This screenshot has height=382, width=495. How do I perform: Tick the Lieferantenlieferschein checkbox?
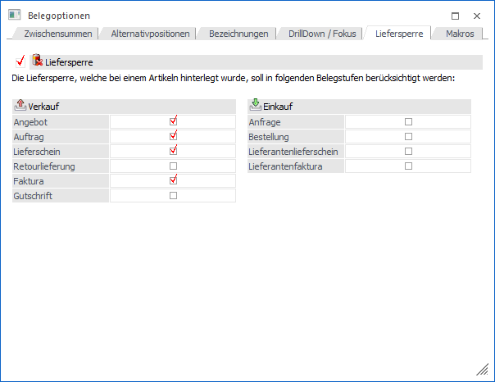[408, 152]
